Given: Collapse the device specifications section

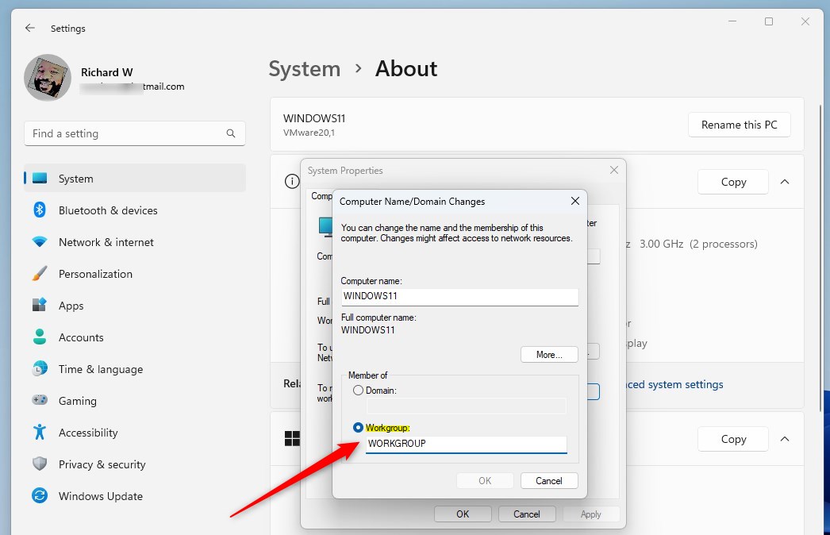Looking at the screenshot, I should (x=785, y=182).
